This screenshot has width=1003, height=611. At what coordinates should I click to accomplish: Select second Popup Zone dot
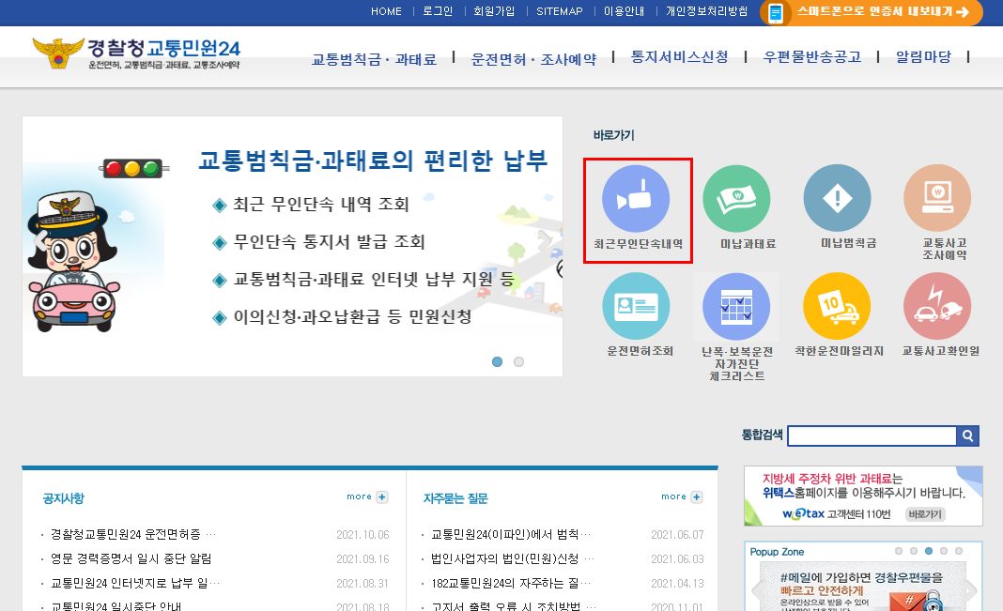coord(914,551)
